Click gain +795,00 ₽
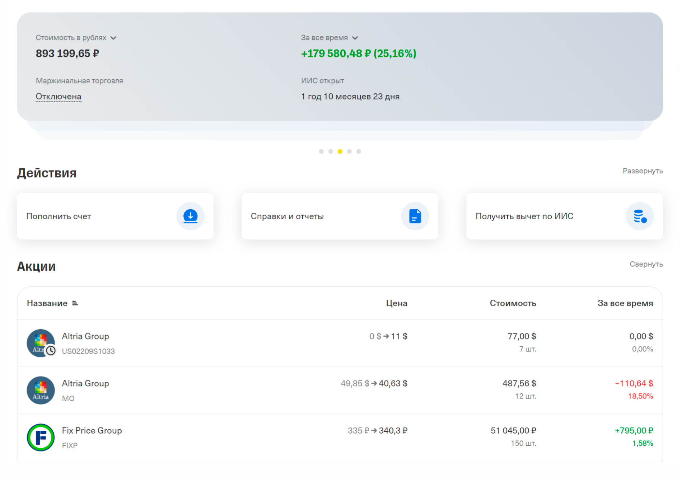Image resolution: width=682 pixels, height=481 pixels. [634, 430]
